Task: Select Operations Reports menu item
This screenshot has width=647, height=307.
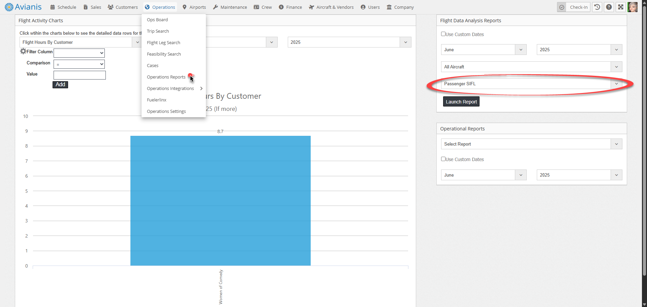Action: pyautogui.click(x=174, y=77)
